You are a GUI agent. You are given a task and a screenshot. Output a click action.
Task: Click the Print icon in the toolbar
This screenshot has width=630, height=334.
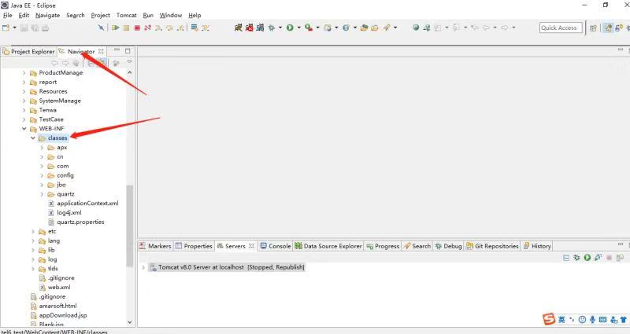[x=46, y=28]
